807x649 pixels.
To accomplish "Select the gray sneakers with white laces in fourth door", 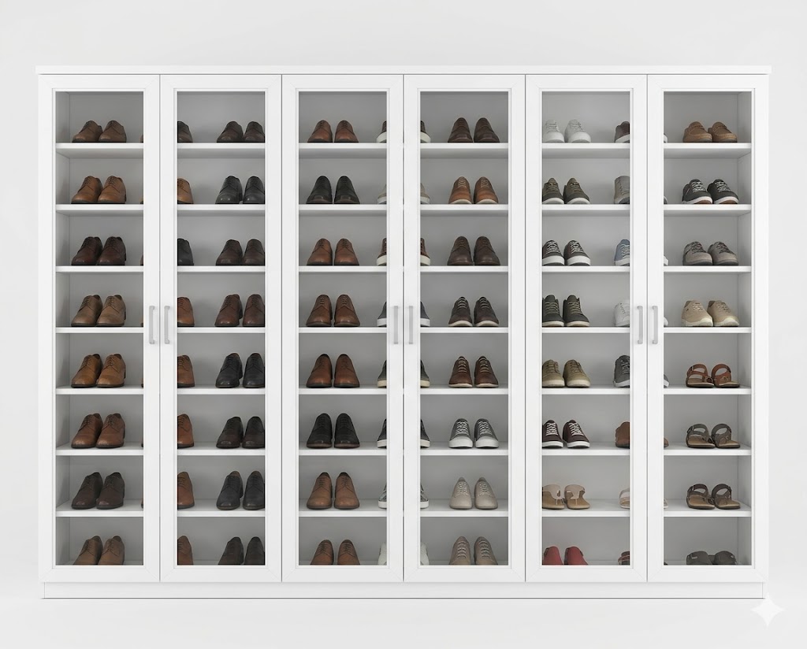I will (x=474, y=433).
